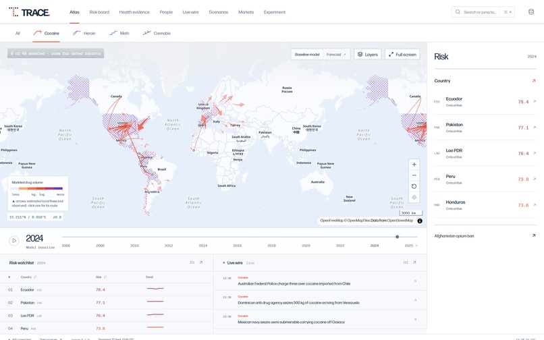Open Lao PDR details arrow in Risk panel
The height and width of the screenshot is (340, 544).
coord(535,153)
